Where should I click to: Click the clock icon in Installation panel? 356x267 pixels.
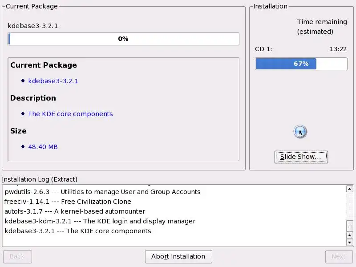coord(300,132)
